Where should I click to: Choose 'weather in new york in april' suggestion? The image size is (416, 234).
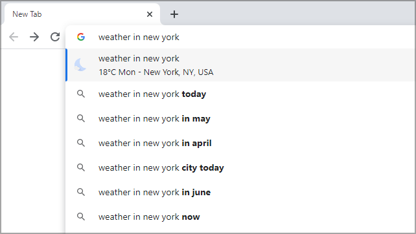pos(240,144)
